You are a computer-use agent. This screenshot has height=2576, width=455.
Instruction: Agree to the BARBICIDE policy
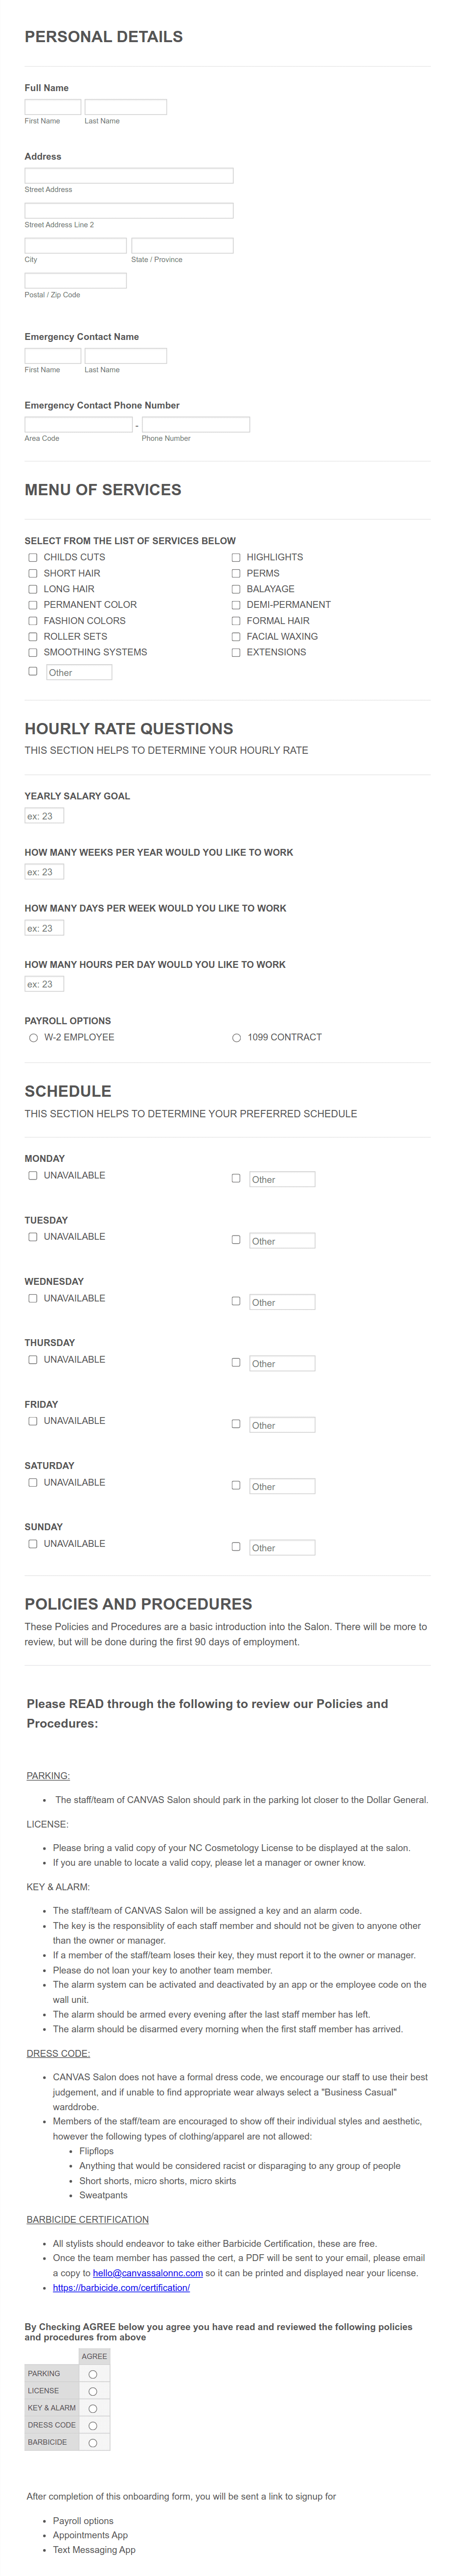click(93, 2442)
